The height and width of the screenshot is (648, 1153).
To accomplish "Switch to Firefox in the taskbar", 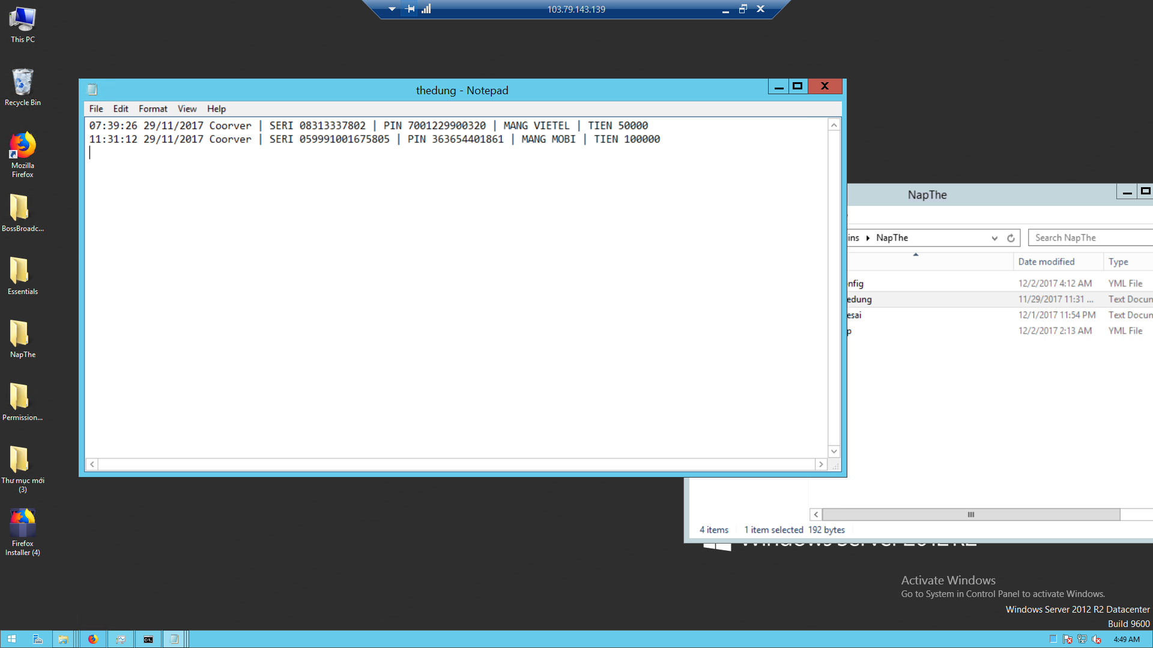I will click(92, 639).
